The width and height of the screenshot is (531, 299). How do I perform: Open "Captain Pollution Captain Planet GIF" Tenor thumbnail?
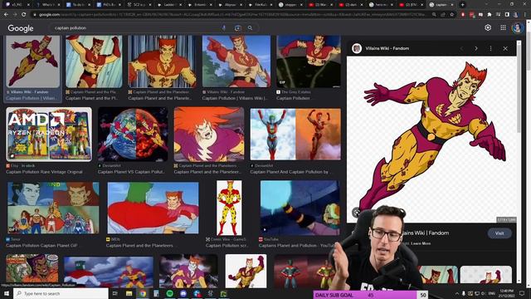[53, 208]
